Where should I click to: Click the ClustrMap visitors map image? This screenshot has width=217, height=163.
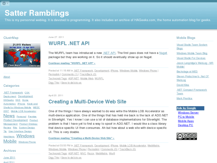(22, 55)
